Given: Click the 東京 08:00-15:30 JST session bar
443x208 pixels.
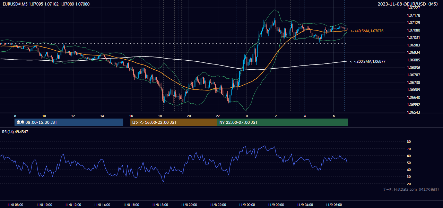Looking at the screenshot, I should pyautogui.click(x=69, y=122).
